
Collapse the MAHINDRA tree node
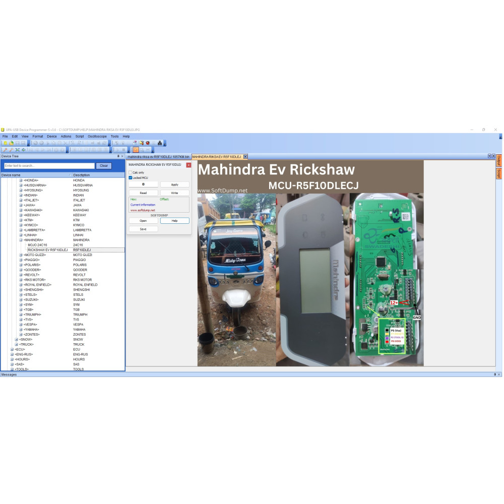pyautogui.click(x=21, y=240)
